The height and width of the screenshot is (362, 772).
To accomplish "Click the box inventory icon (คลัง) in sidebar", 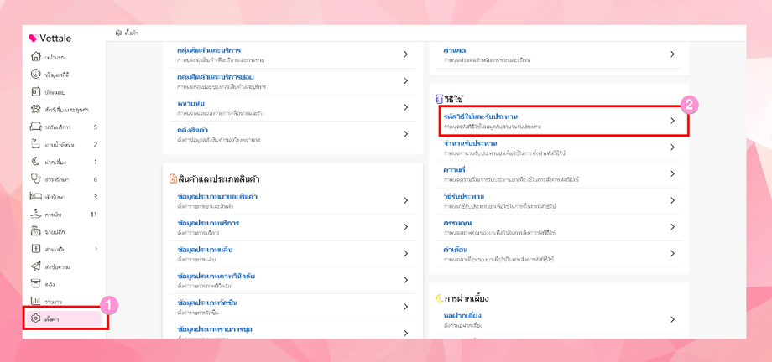I will [36, 284].
